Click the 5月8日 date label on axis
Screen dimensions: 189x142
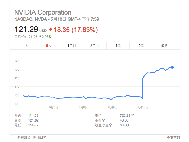[x=83, y=107]
